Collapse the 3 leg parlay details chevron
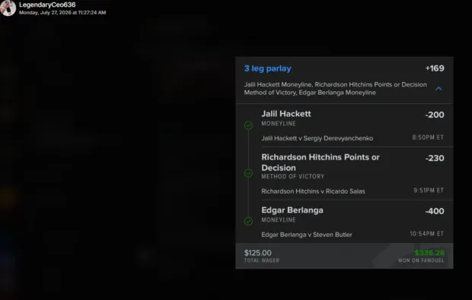The height and width of the screenshot is (300, 472). (x=439, y=89)
